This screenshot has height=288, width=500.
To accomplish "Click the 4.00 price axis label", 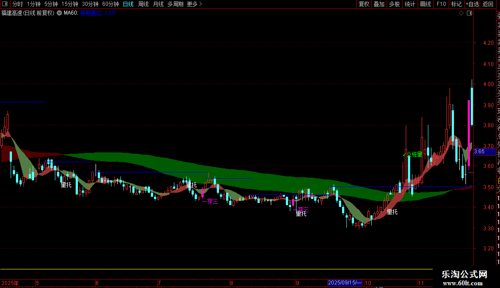I will click(x=488, y=84).
